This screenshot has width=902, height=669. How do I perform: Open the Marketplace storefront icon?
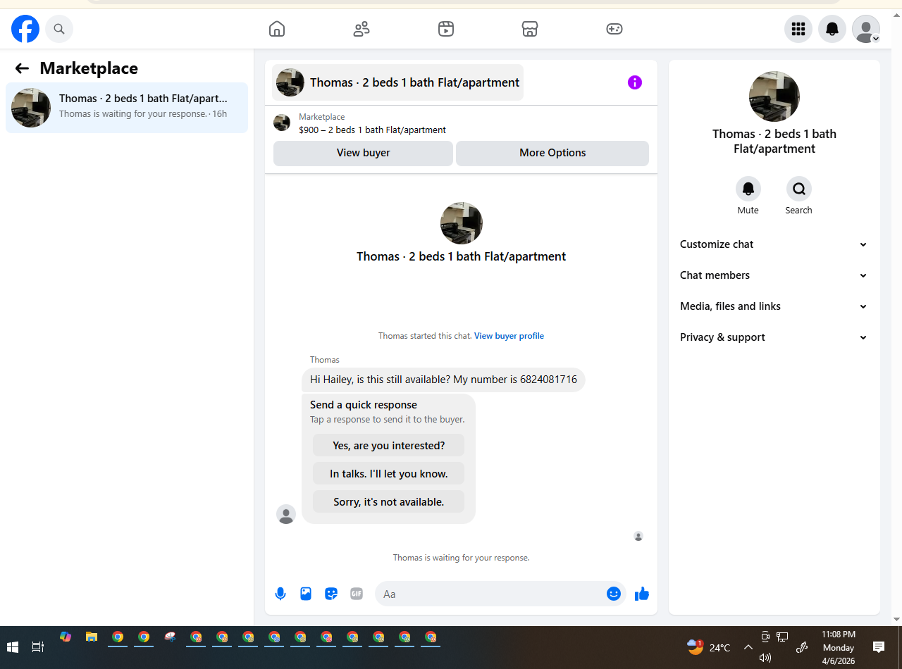[530, 29]
